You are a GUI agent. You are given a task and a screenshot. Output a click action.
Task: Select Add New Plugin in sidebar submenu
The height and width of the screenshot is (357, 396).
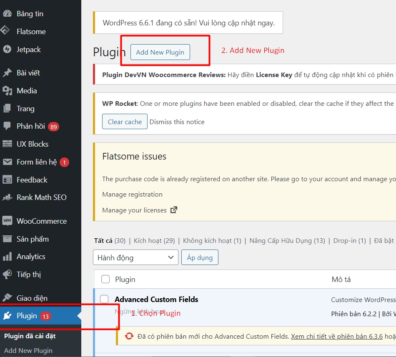pyautogui.click(x=28, y=350)
